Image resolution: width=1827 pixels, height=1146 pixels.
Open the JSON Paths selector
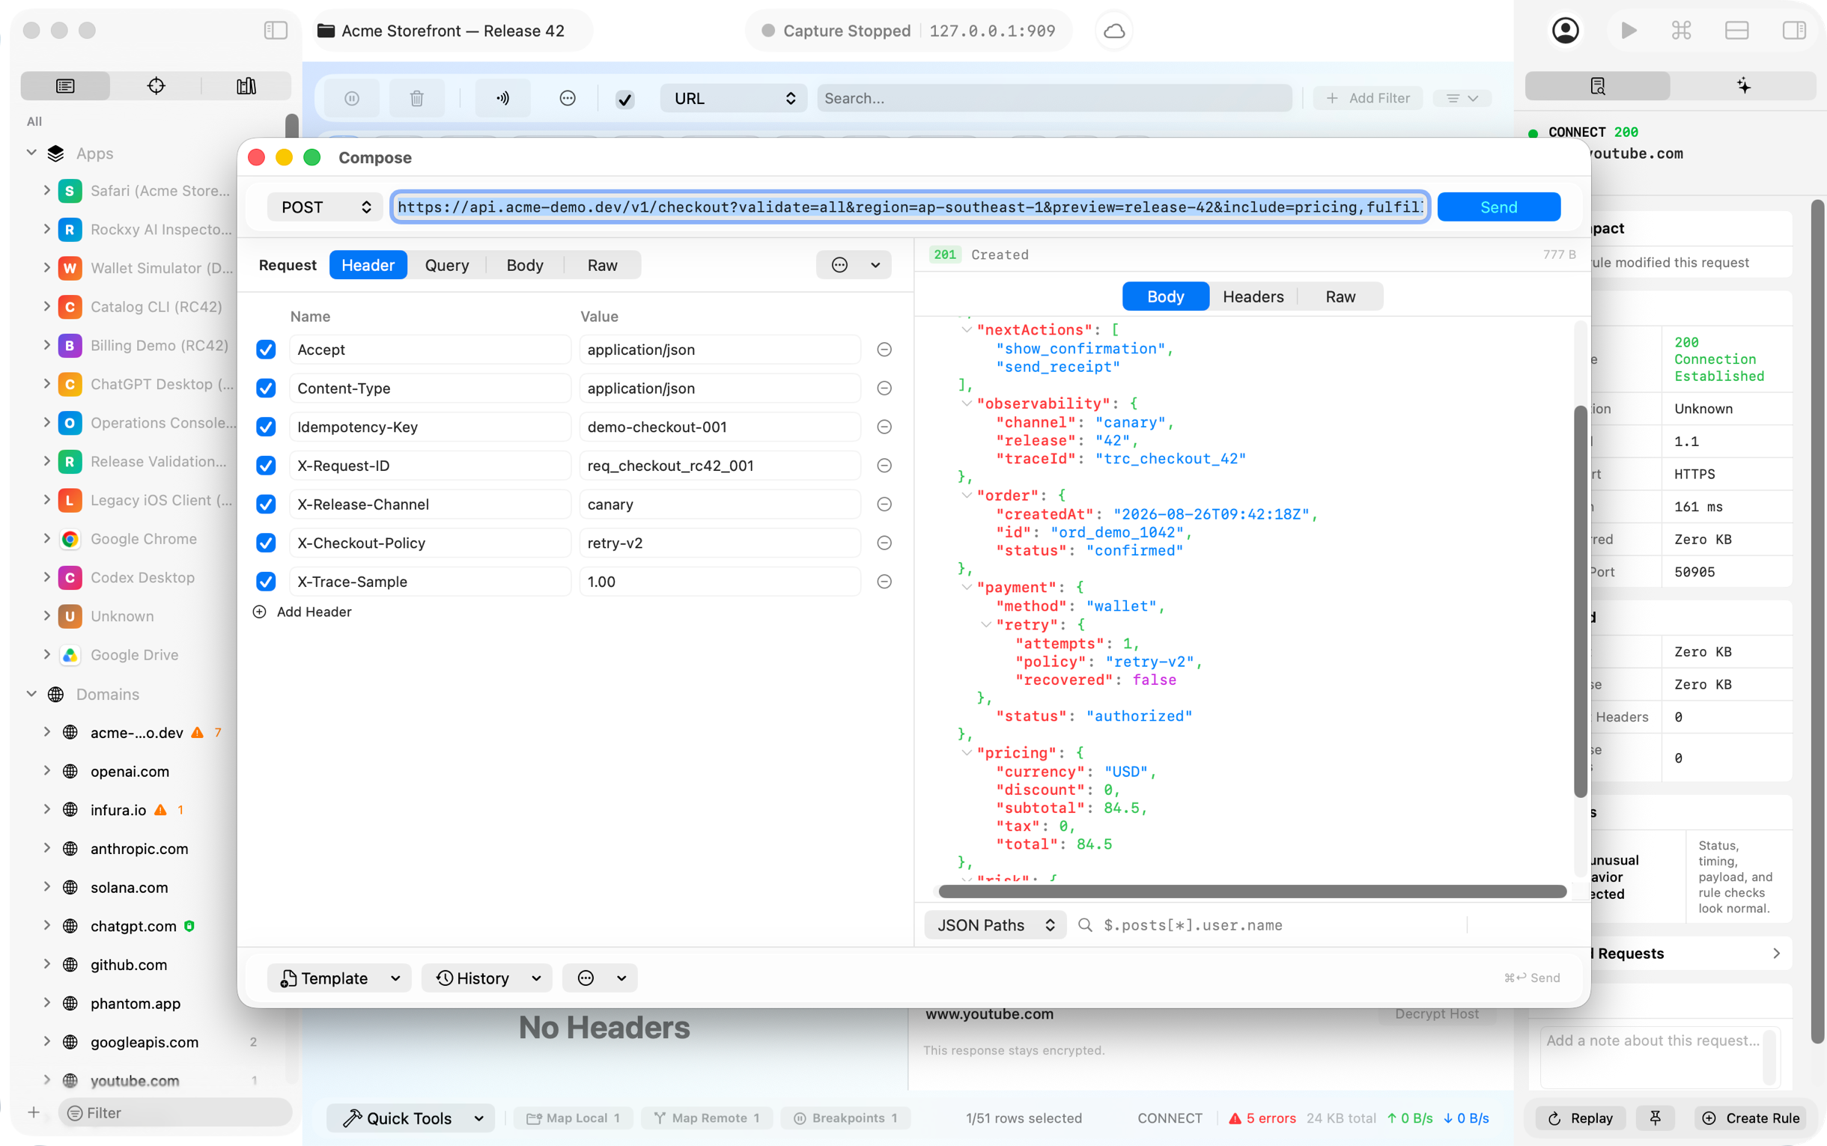click(x=994, y=924)
